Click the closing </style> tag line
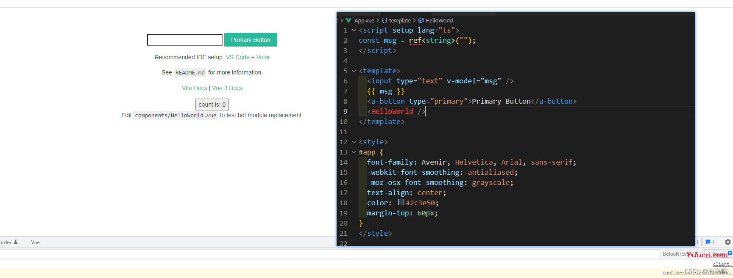This screenshot has height=278, width=733. click(x=375, y=233)
